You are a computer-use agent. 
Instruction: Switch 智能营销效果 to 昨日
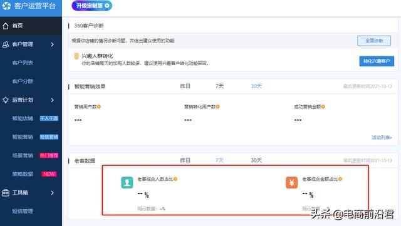pos(185,86)
